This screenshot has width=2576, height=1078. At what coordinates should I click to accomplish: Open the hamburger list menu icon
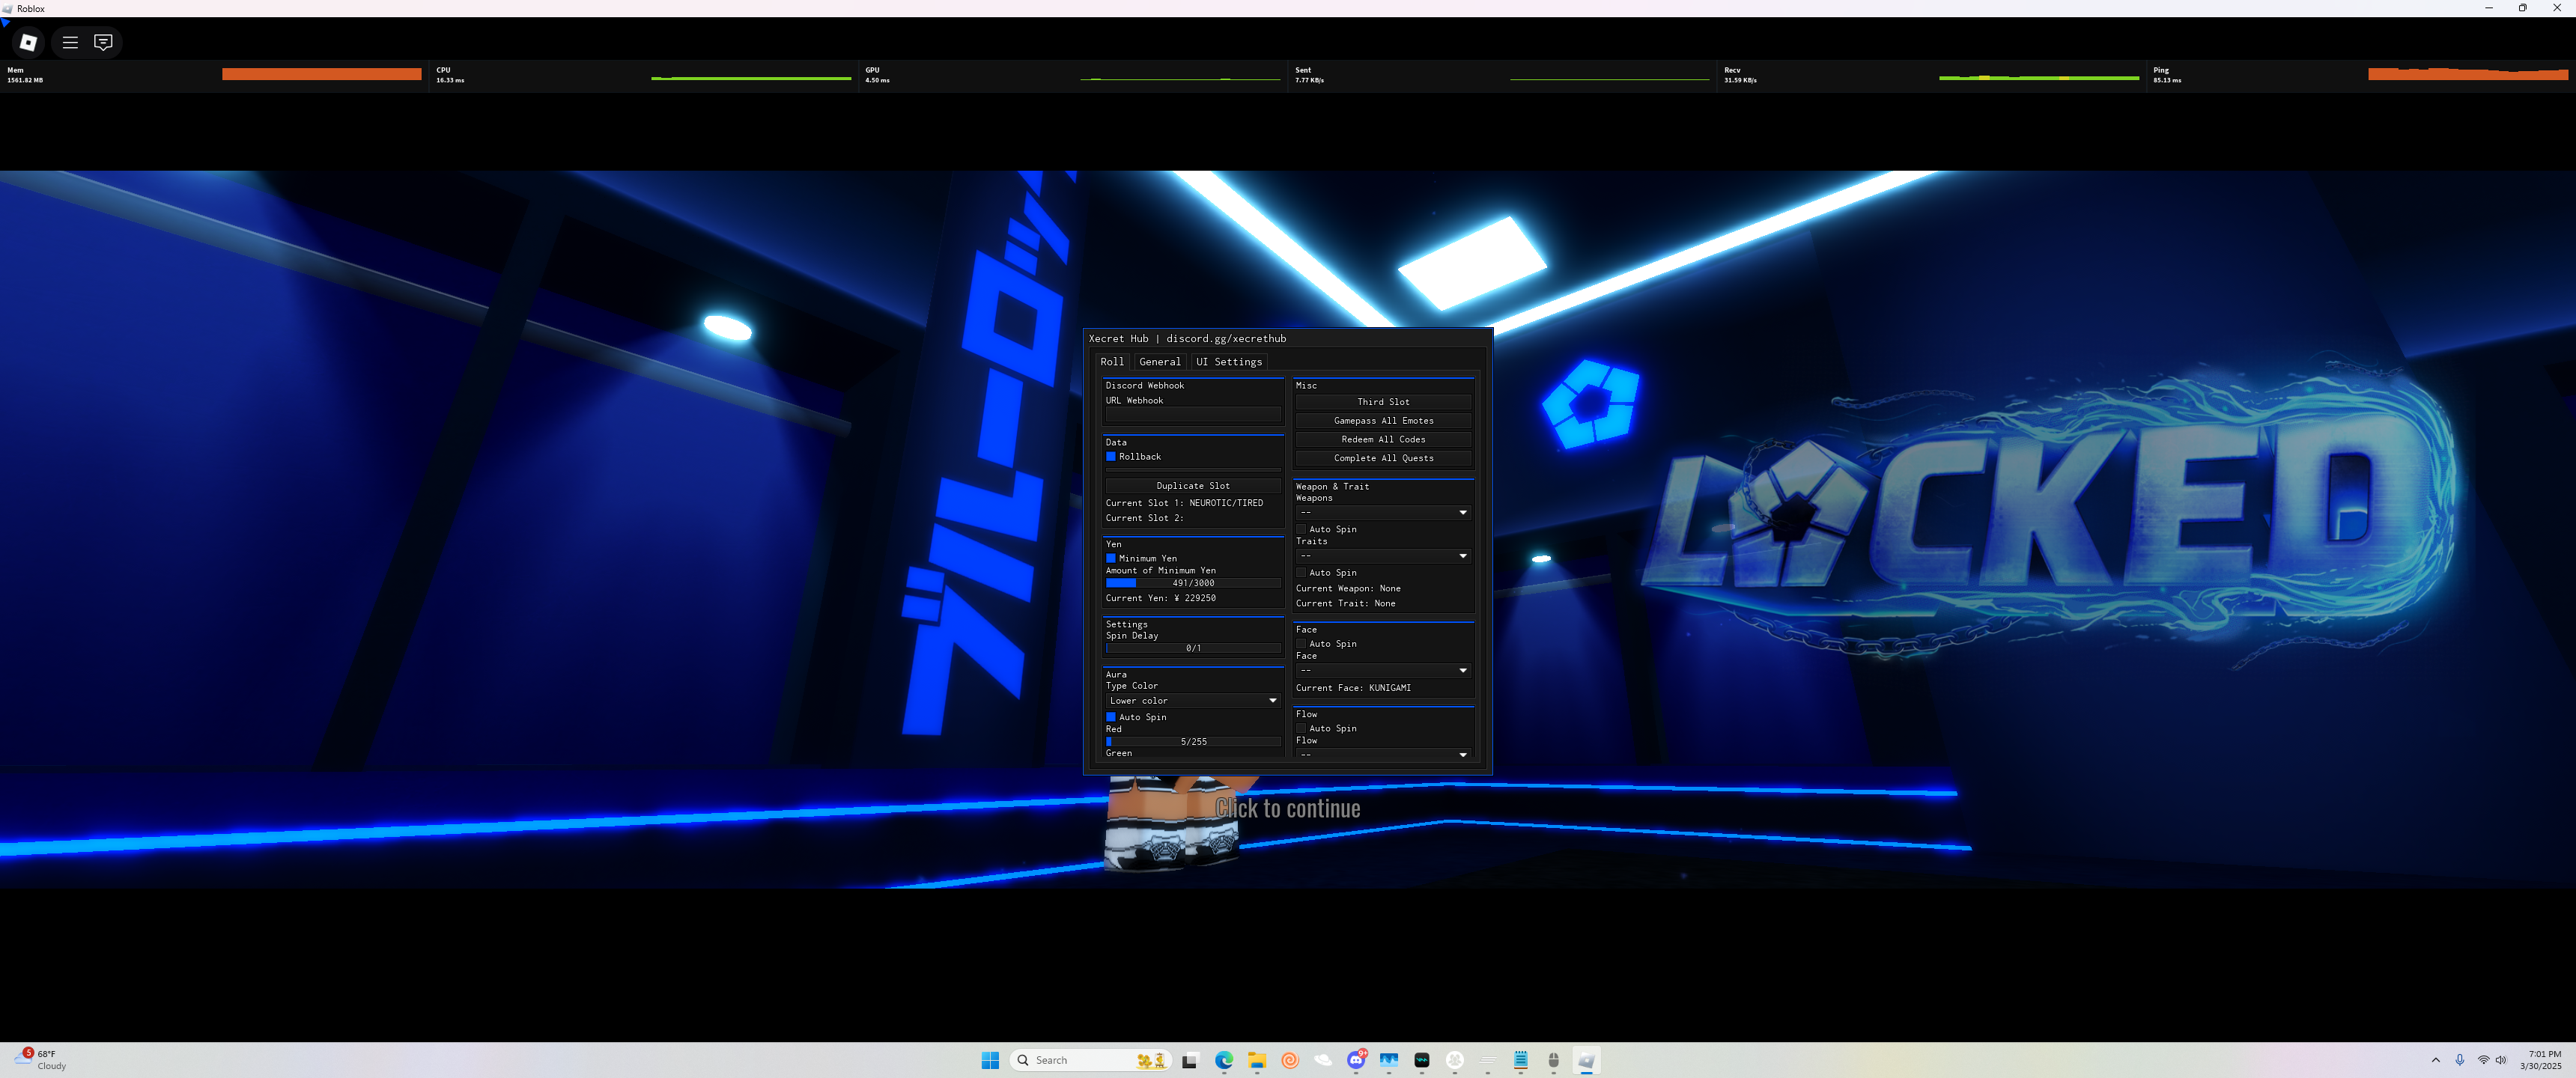70,42
